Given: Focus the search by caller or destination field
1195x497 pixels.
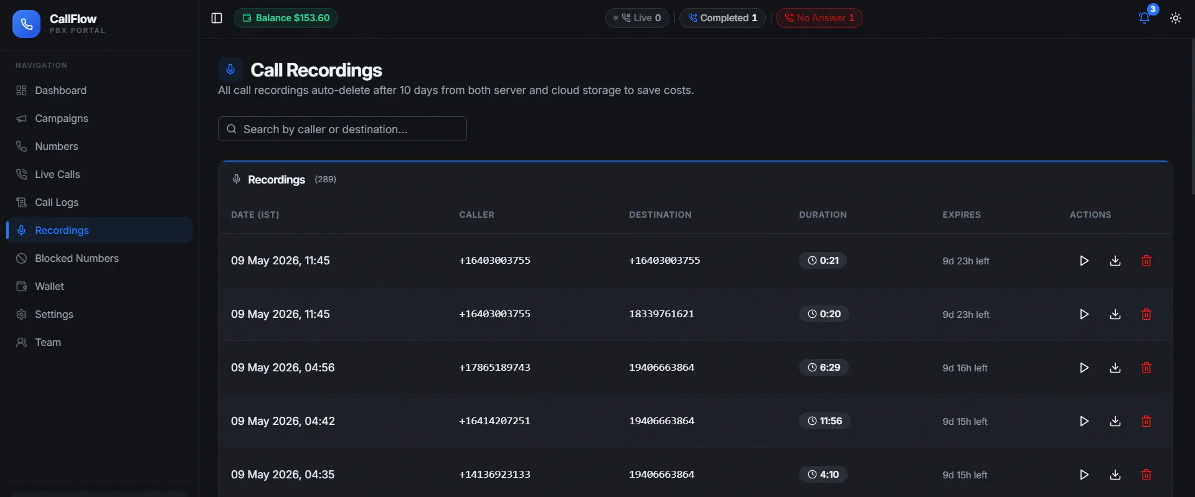Looking at the screenshot, I should point(342,129).
